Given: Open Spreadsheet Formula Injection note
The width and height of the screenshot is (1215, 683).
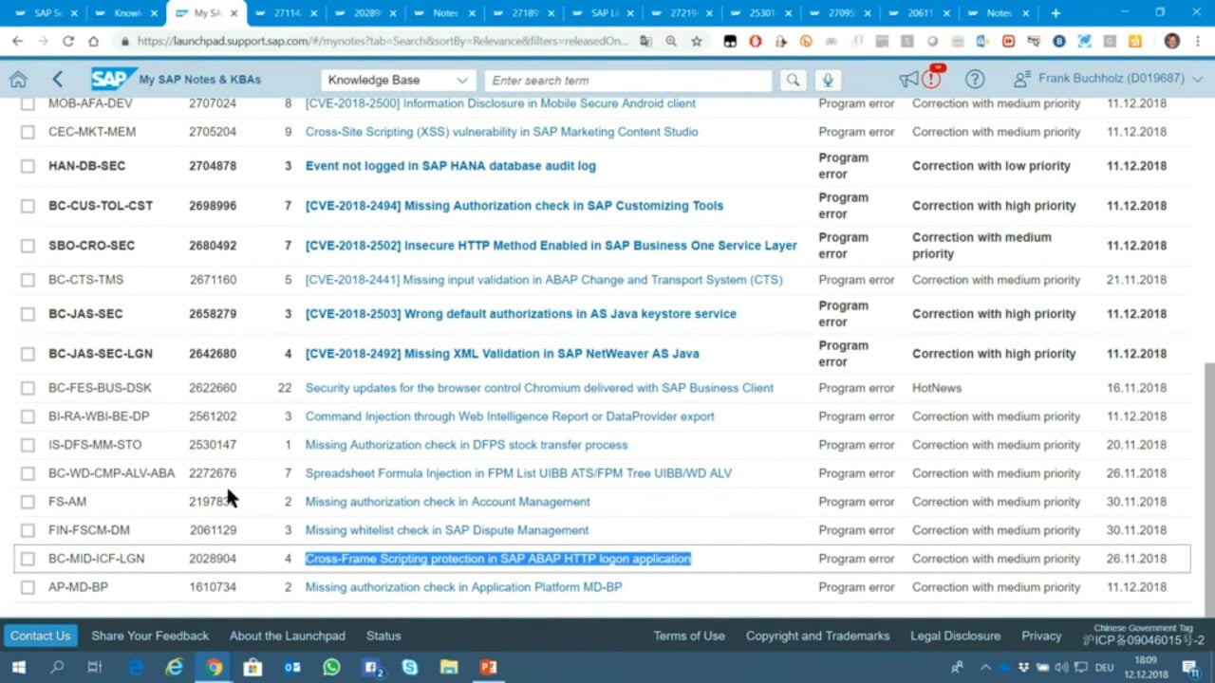Looking at the screenshot, I should click(518, 473).
